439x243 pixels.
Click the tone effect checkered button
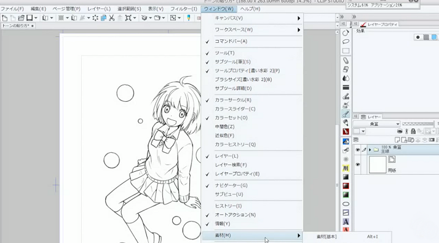[x=426, y=37]
